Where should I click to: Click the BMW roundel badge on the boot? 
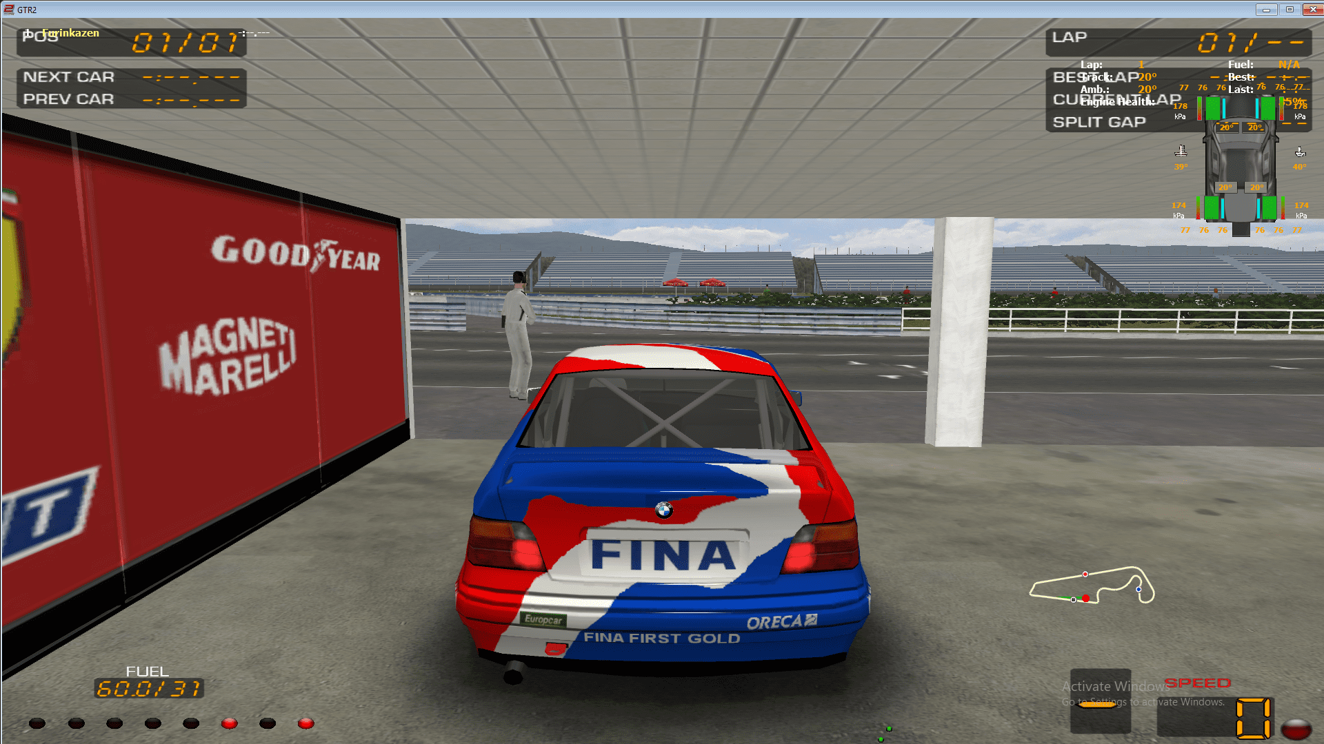point(663,510)
